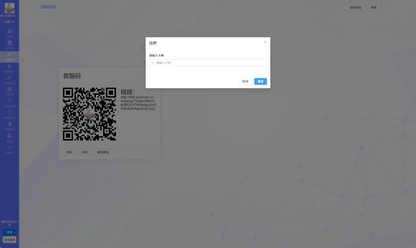Open the IP黑名单 blacklist sidebar icon
Screen dimensions: 416x248
(9, 124)
